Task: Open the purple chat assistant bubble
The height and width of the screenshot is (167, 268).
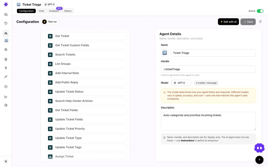Action: pos(259,148)
